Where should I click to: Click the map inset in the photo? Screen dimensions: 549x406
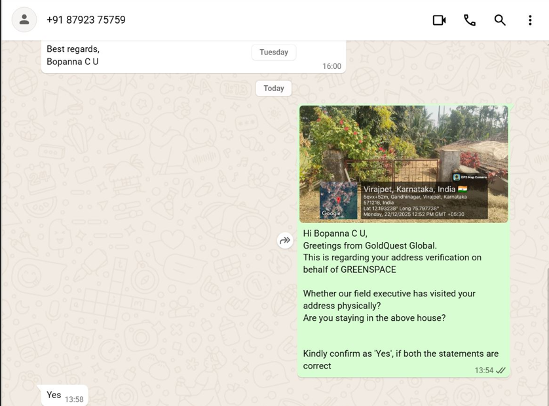coord(338,200)
